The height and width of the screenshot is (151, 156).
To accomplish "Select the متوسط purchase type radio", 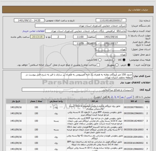I will pos(117,65).
